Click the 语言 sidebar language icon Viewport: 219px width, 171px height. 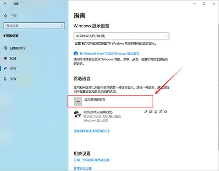pyautogui.click(x=5, y=69)
